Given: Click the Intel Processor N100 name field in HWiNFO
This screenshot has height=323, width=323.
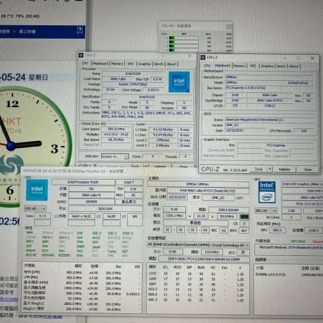Looking at the screenshot, I should click(x=83, y=182).
